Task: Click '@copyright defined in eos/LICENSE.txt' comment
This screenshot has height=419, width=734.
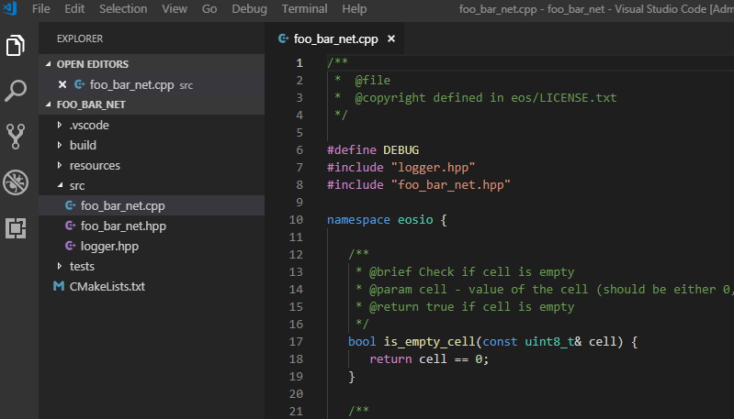Action: tap(485, 97)
